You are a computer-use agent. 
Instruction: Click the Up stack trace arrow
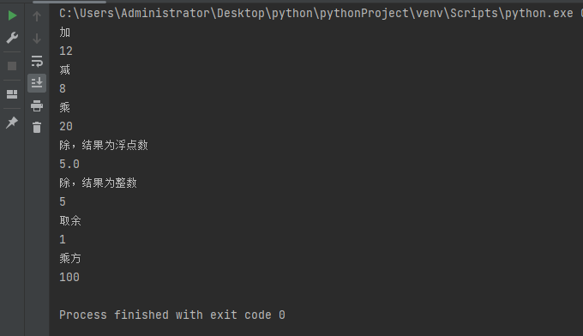[x=37, y=16]
